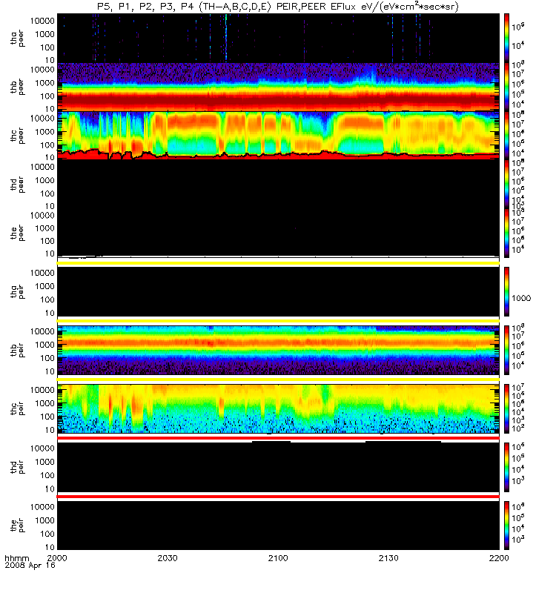The image size is (556, 593).
Task: Click the 'thd peir' panel label
Action: (x=17, y=467)
